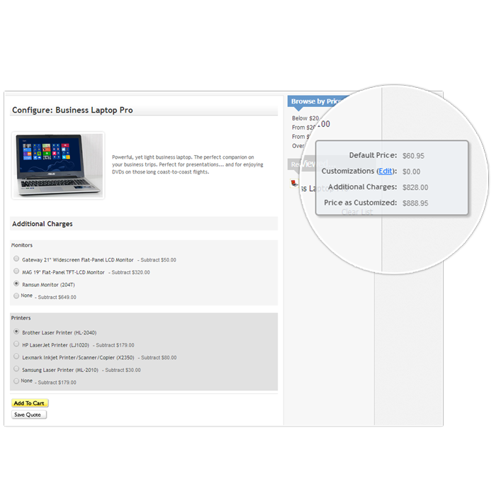Click recently viewed laptop thumbnail icon

(294, 183)
